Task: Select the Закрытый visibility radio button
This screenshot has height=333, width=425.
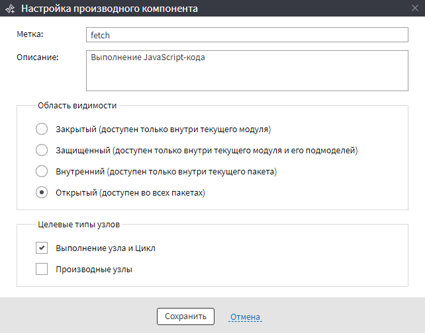Action: point(42,129)
